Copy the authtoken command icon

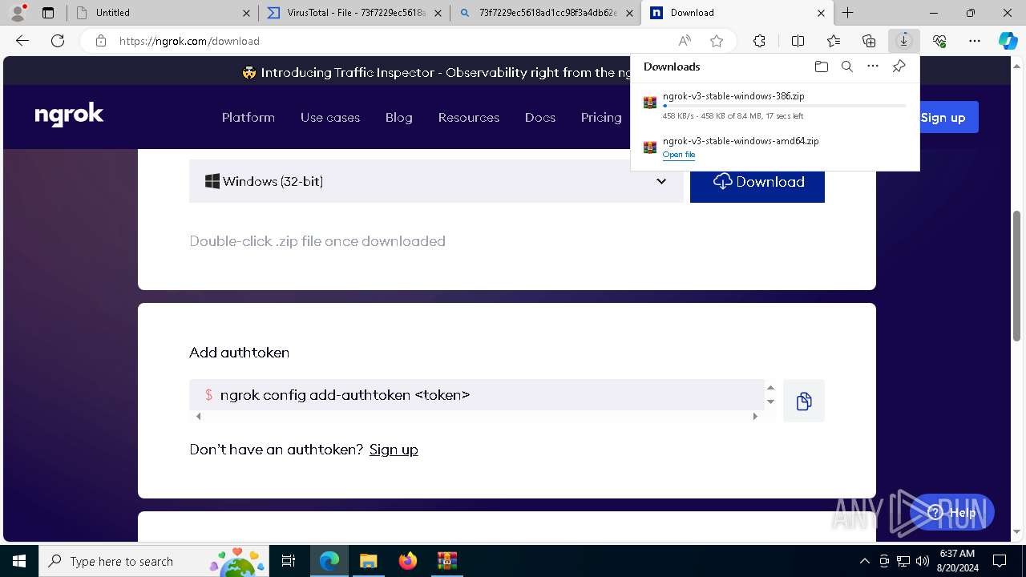[804, 401]
